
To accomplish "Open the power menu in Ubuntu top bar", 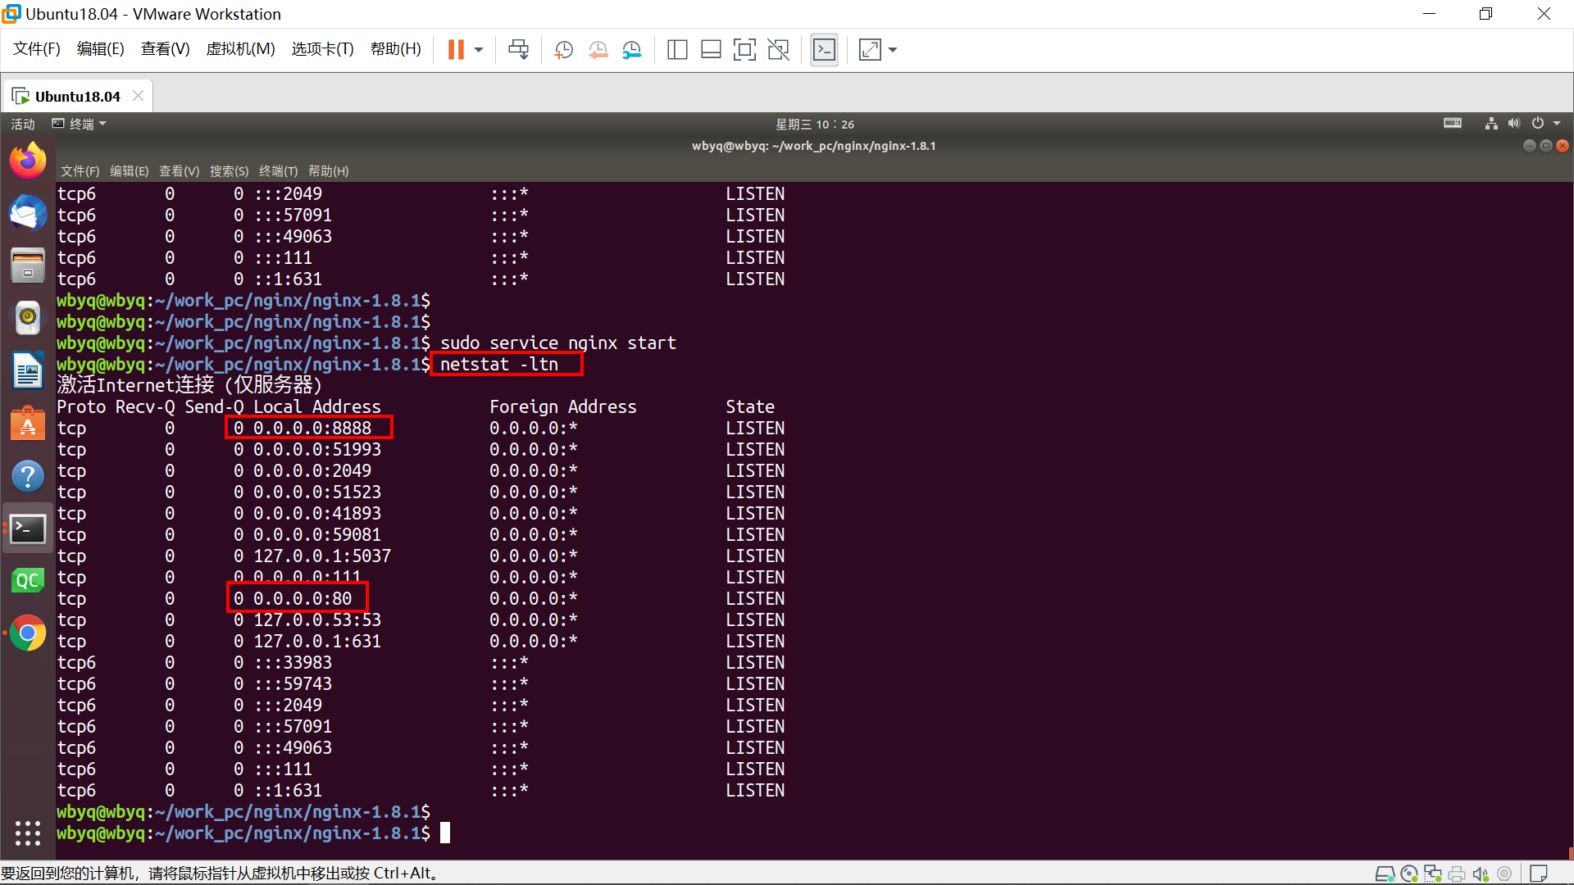I will (x=1539, y=123).
